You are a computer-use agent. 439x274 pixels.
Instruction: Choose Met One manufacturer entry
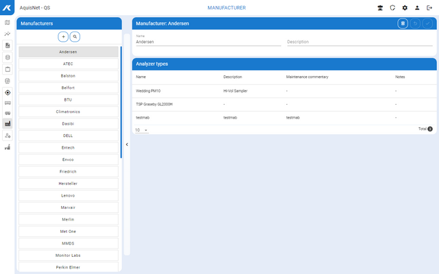68,231
